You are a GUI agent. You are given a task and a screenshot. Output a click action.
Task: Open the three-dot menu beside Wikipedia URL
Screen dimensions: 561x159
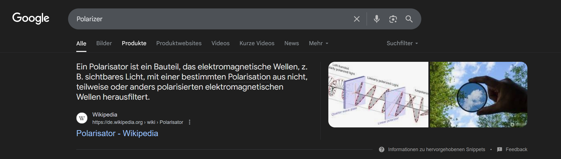pos(189,122)
